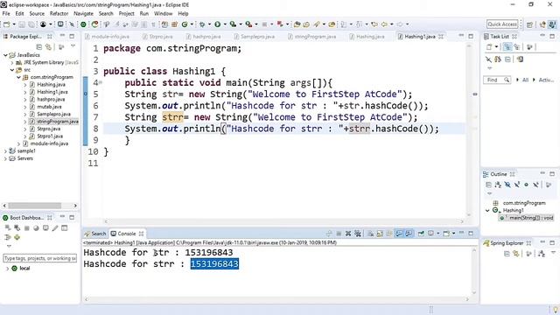Collapse the com.stringProgram package node
The image size is (560, 315).
[x=18, y=77]
